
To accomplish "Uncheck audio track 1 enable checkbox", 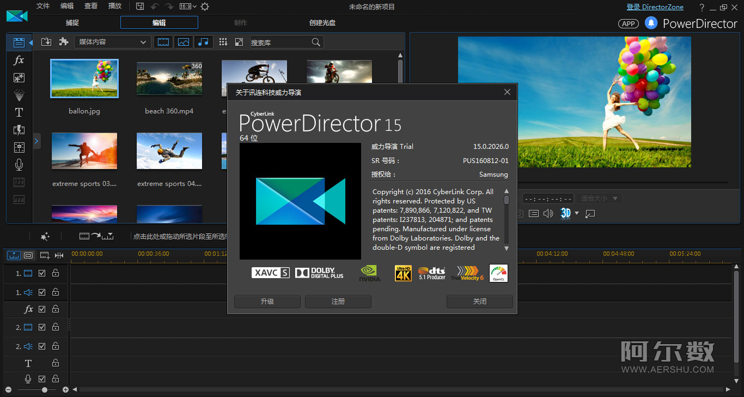I will [x=42, y=292].
